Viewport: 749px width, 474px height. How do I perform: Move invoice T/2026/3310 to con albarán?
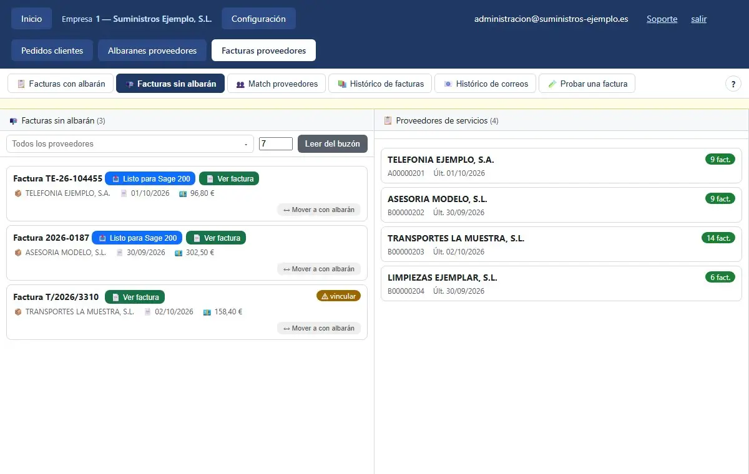(x=318, y=328)
